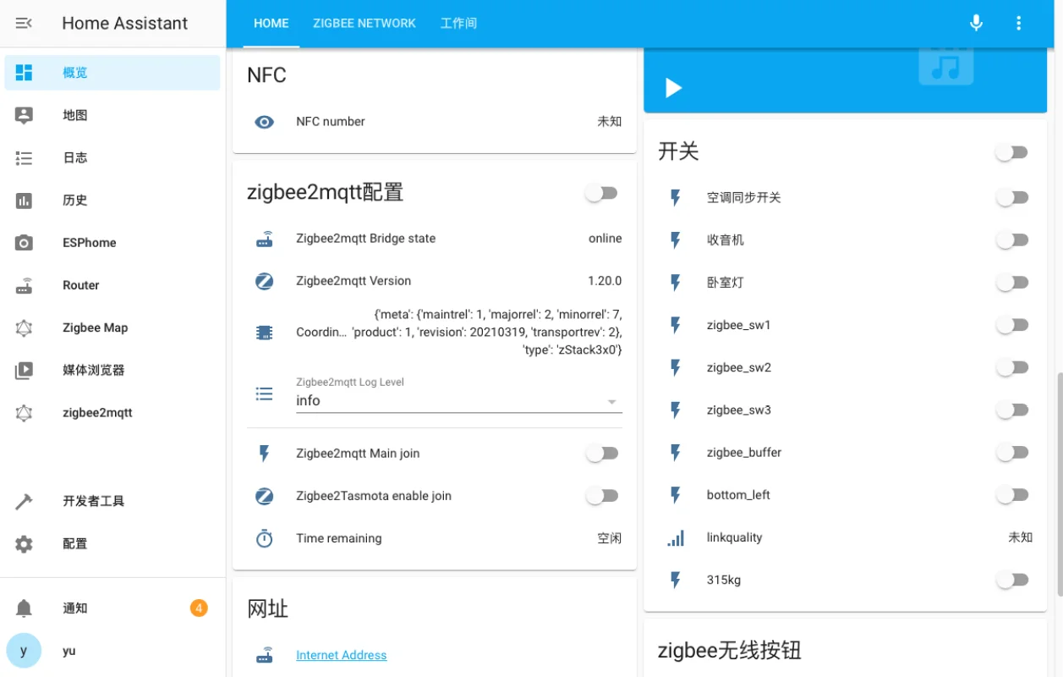
Task: Click Time remaining timer icon
Action: (265, 538)
